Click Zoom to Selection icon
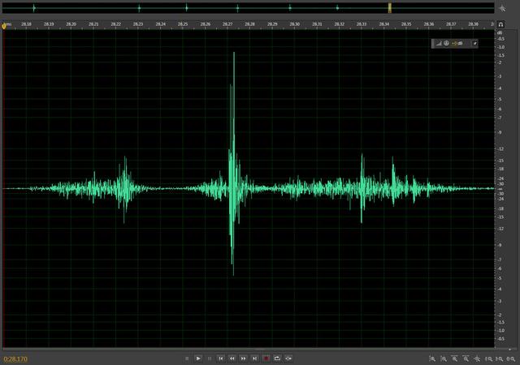This screenshot has width=520, height=365. tap(511, 359)
